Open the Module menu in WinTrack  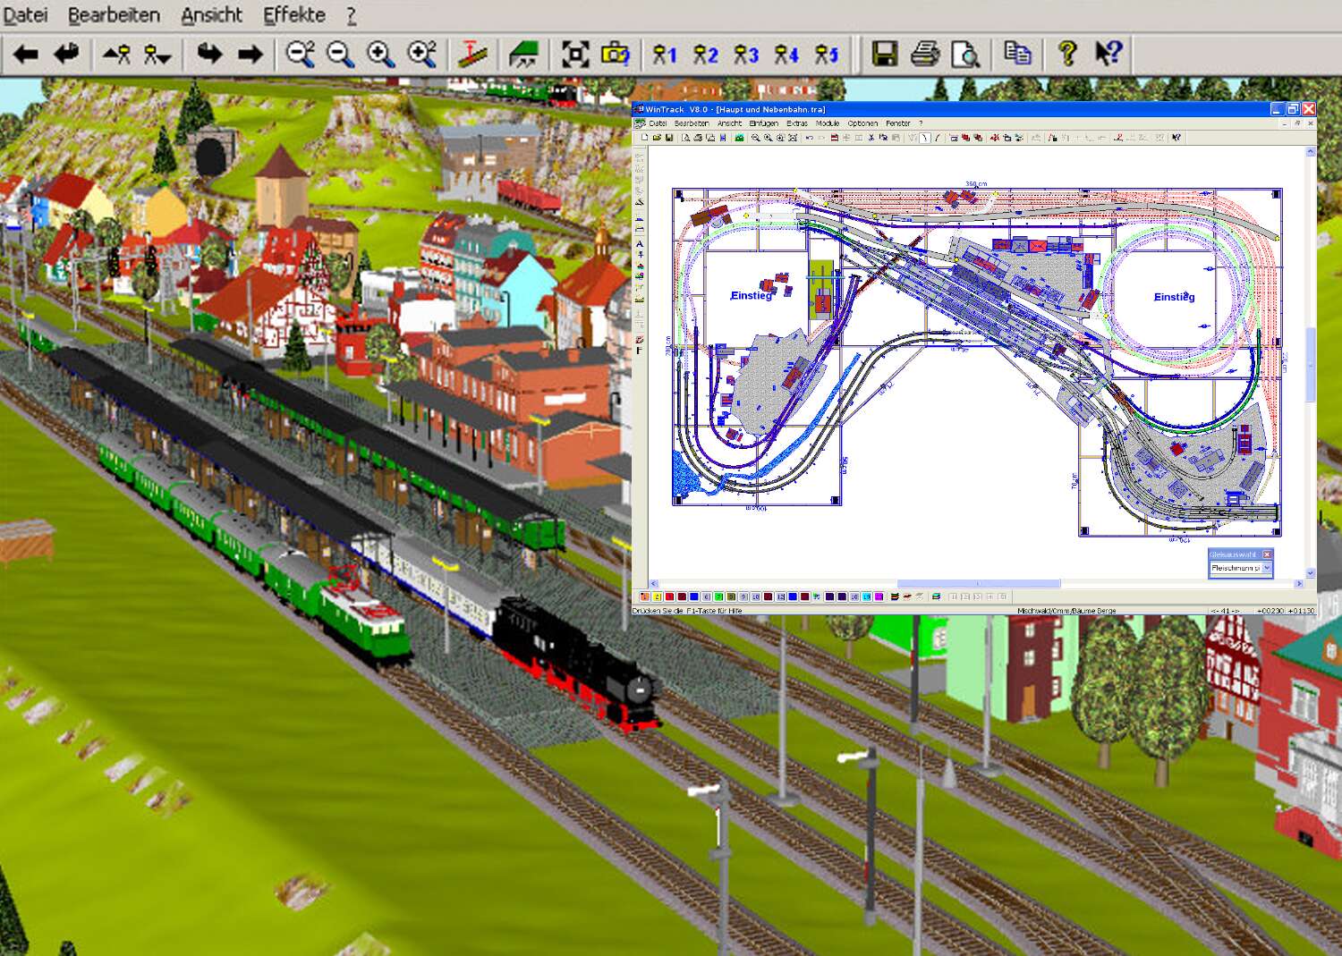828,123
